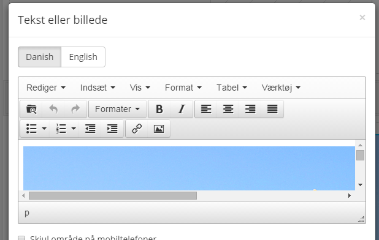
Task: Open the Format menu
Action: tap(183, 88)
